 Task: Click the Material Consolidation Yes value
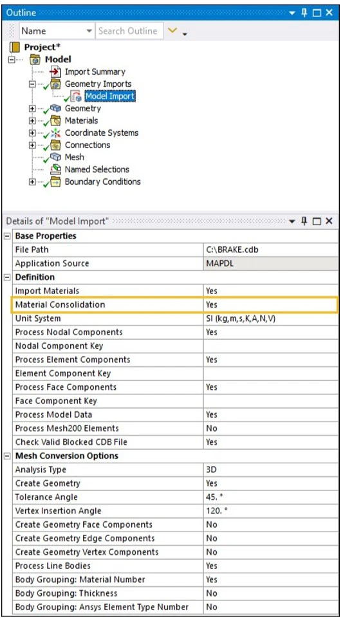click(x=270, y=304)
